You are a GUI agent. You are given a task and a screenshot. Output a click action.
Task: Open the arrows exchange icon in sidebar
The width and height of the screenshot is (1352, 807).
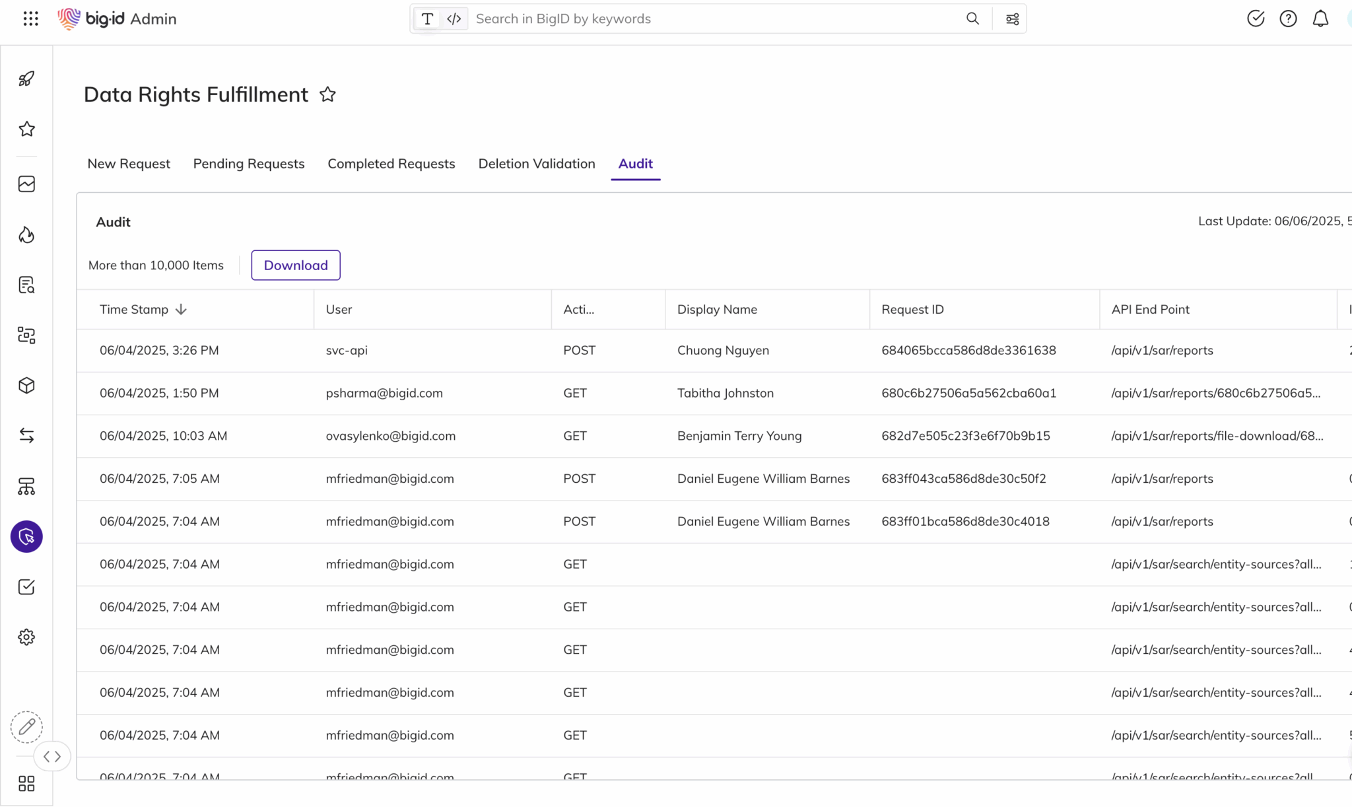(26, 435)
